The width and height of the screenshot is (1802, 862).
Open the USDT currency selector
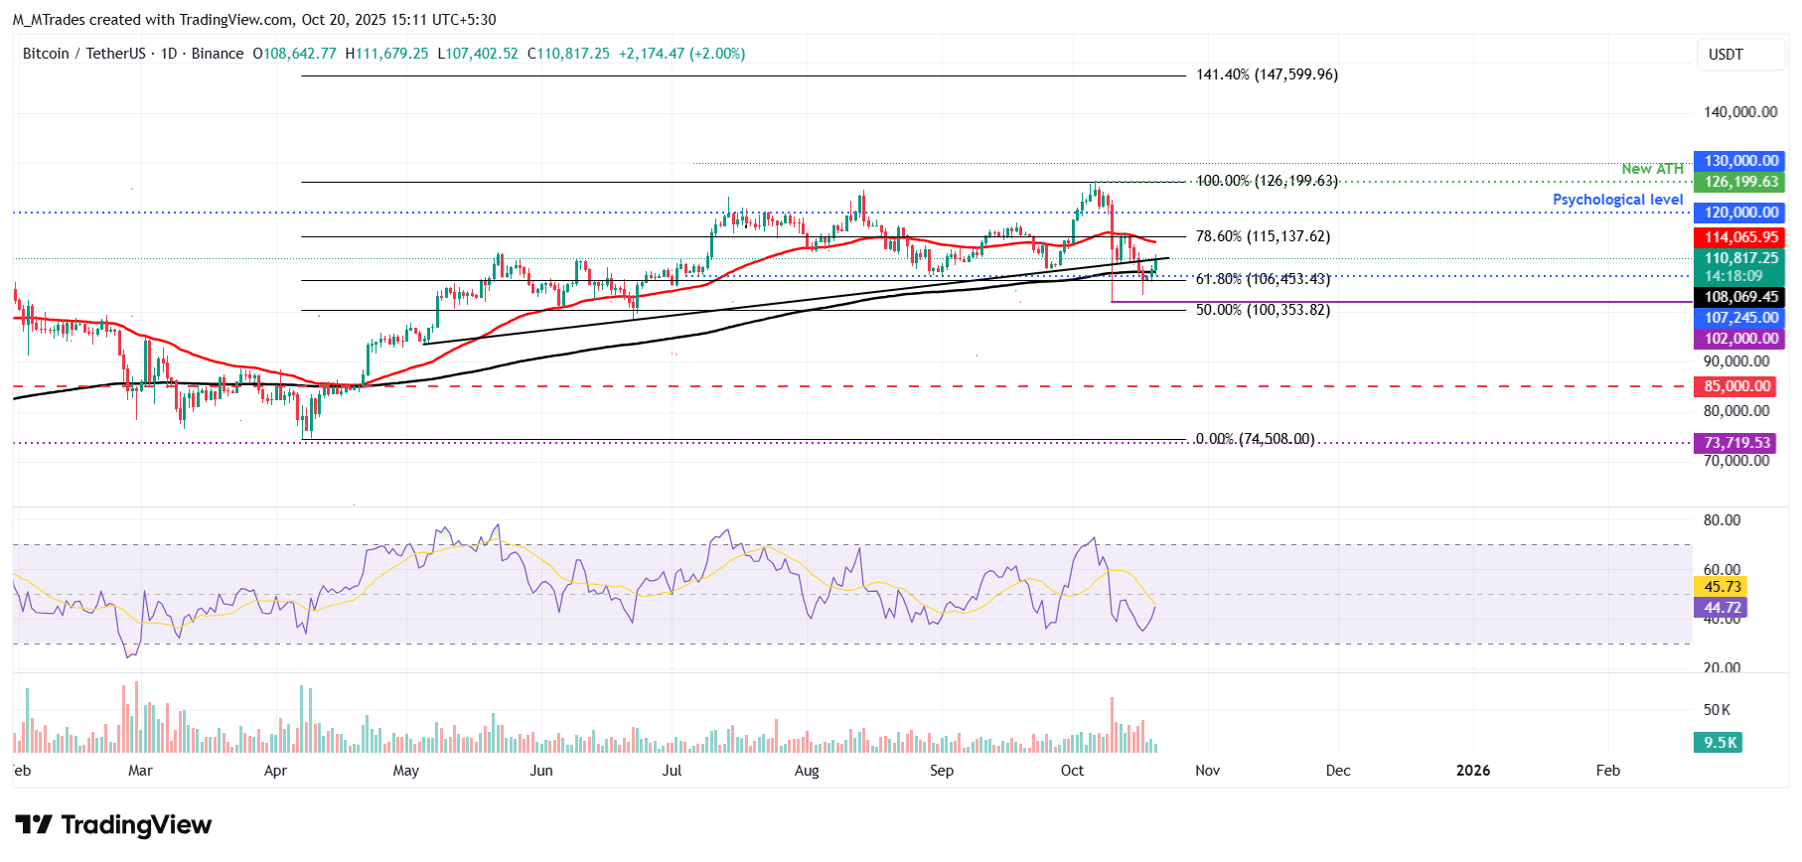[x=1726, y=55]
